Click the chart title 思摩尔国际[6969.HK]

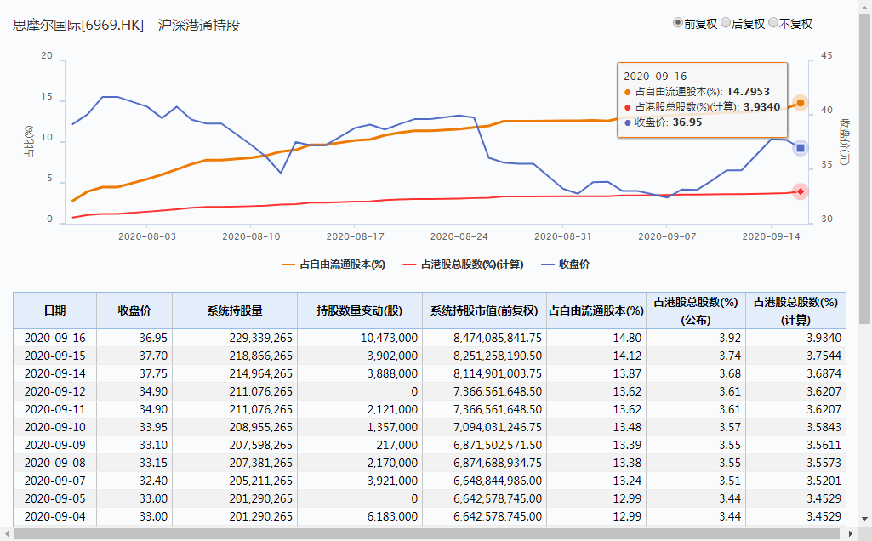(x=78, y=26)
